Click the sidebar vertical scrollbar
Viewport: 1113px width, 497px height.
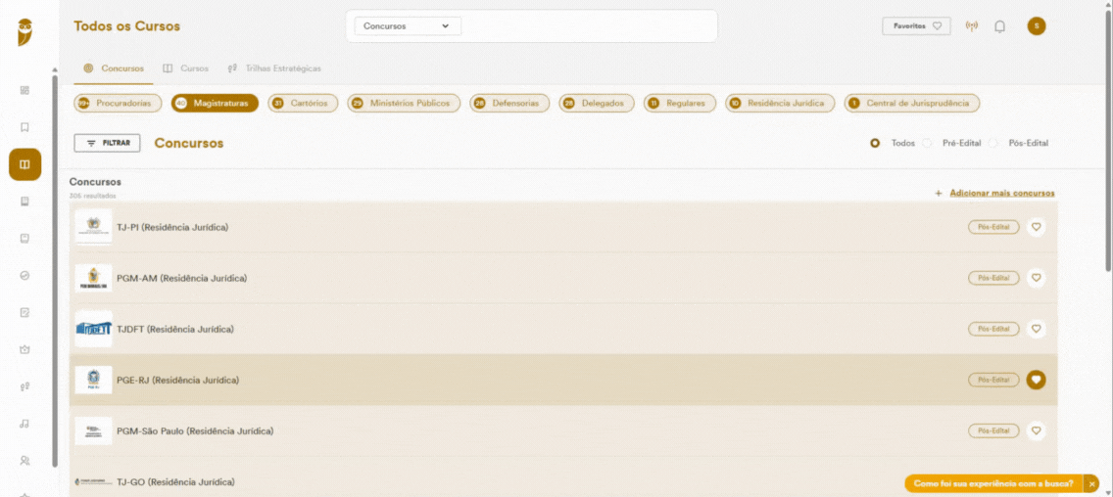tap(54, 270)
